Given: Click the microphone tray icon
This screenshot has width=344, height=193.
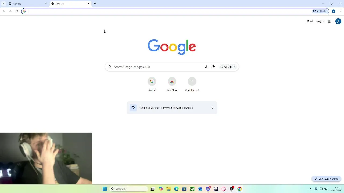Looking at the screenshot, I should [x=316, y=189].
